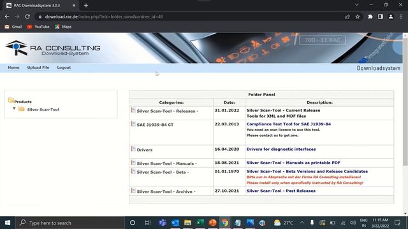Screen dimensions: 408x229
Task: Go to the Home menu item
Action: tap(13, 67)
